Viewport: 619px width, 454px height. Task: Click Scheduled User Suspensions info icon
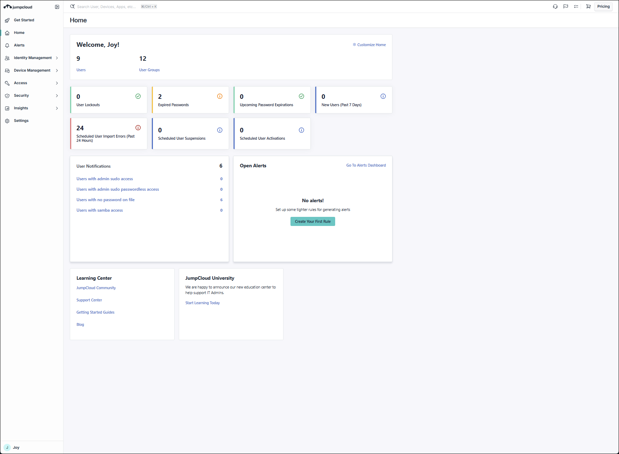(220, 130)
